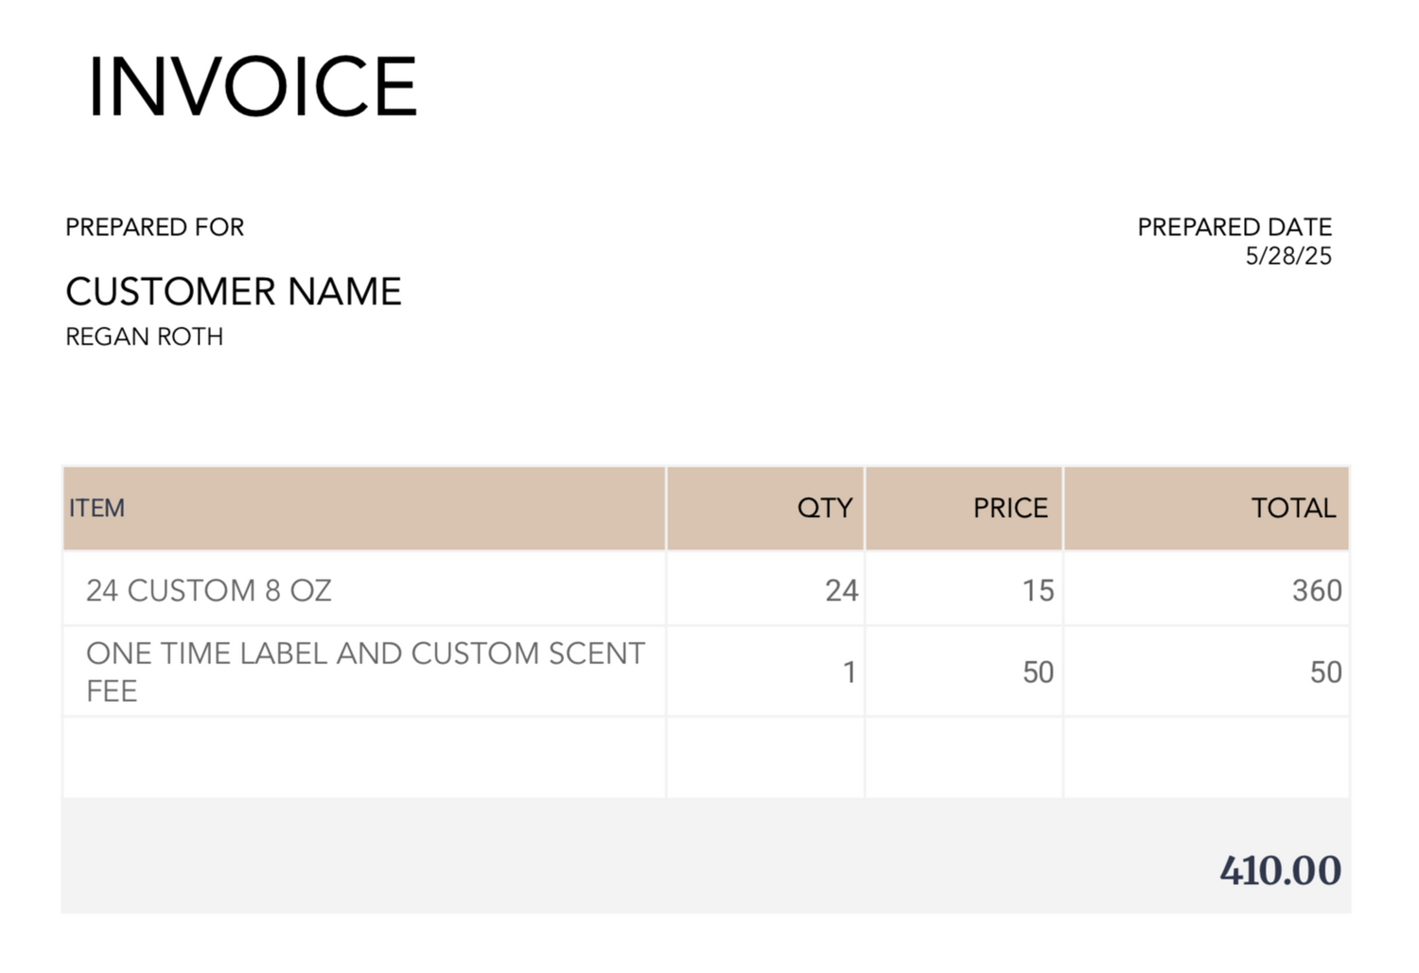
Task: Click the REGAN ROTH customer field
Action: point(145,337)
